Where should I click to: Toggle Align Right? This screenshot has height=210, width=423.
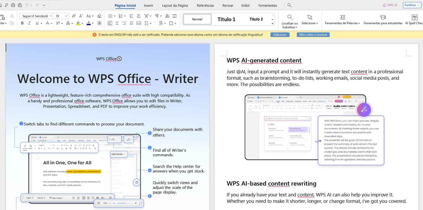click(124, 23)
